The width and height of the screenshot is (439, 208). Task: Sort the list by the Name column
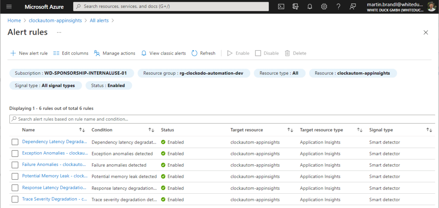(28, 130)
